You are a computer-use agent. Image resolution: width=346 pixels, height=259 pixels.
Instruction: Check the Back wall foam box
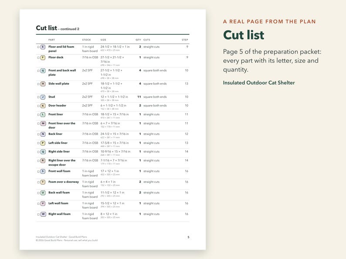pos(38,193)
